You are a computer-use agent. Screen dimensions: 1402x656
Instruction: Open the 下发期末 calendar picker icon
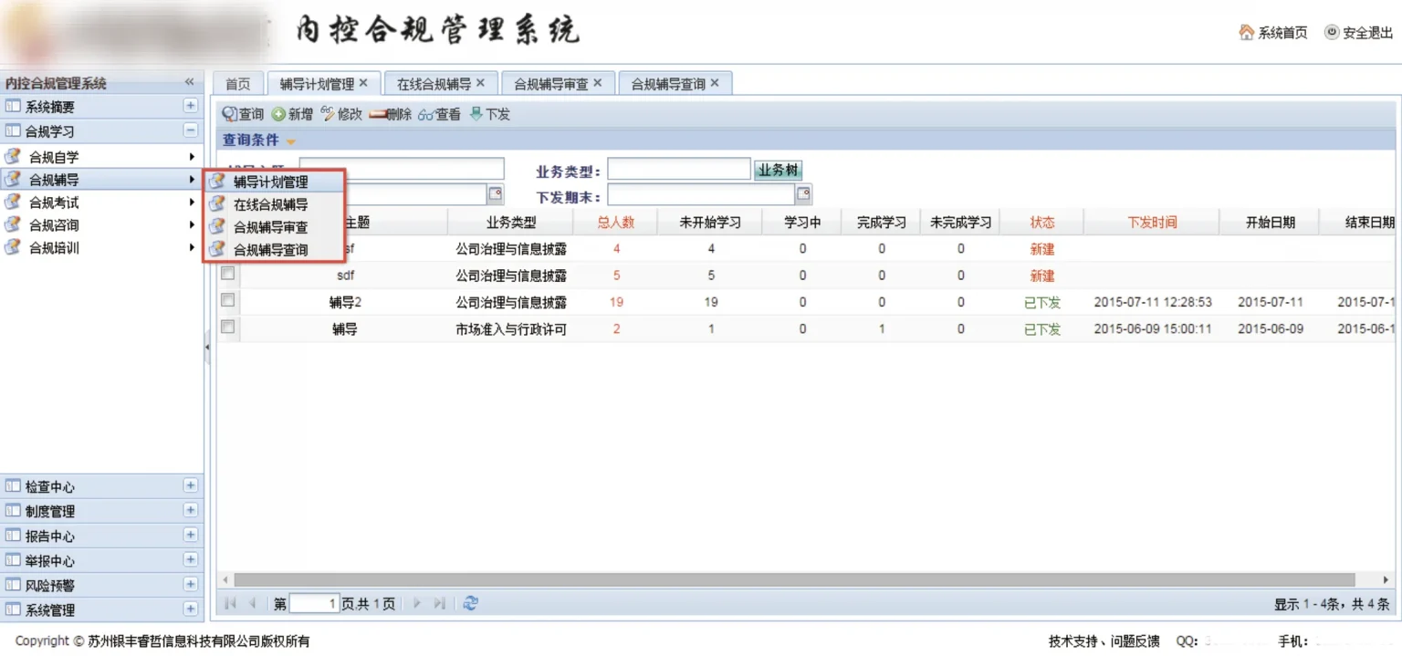[x=803, y=193]
